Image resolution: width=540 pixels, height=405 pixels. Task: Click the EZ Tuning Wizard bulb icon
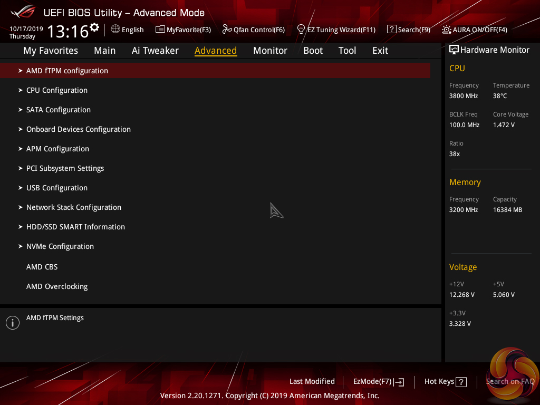click(x=301, y=30)
